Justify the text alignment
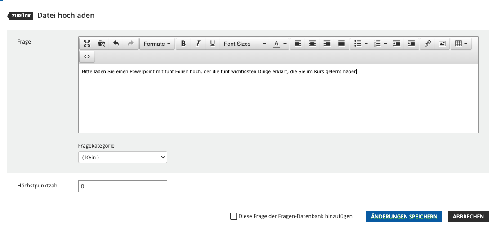Viewport: 496px width, 248px height. (341, 44)
